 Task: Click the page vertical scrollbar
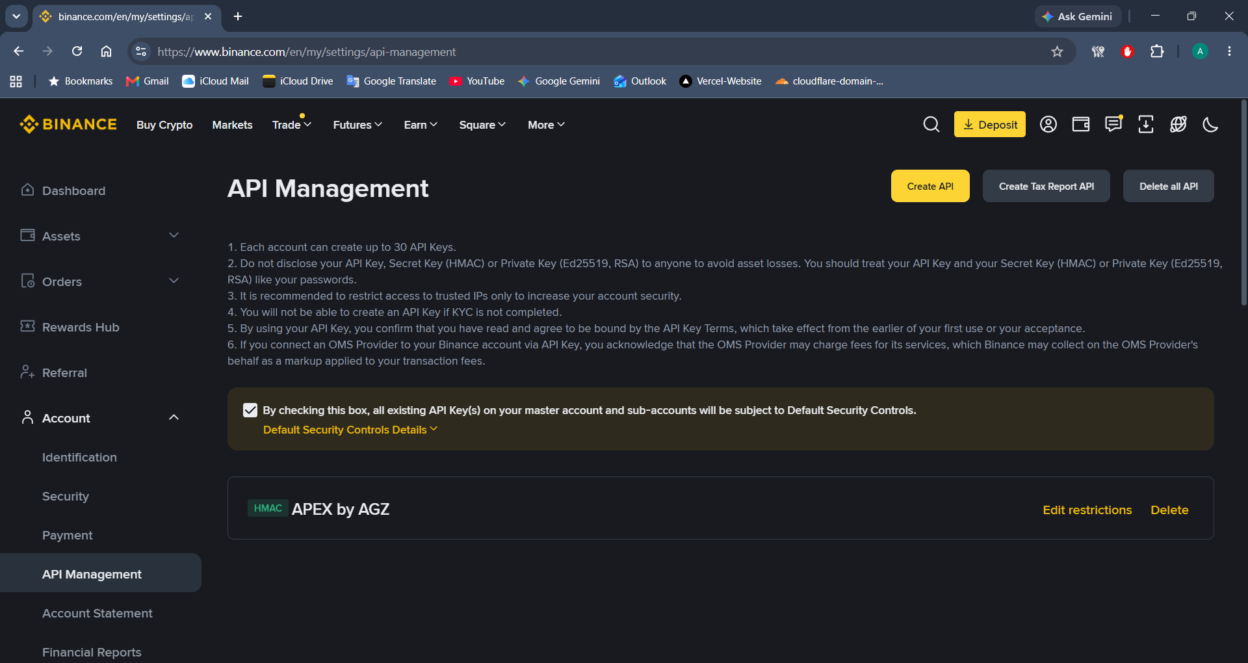(x=1244, y=203)
